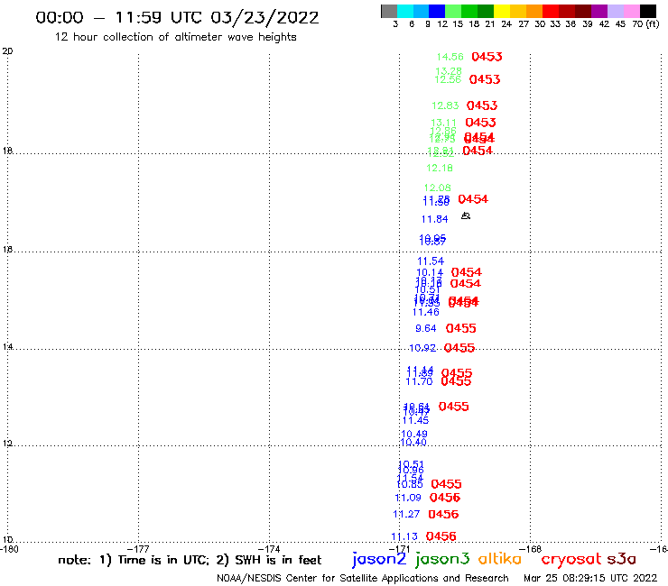The width and height of the screenshot is (668, 586).
Task: Click the 0455 time label beside 11.70
Action: tap(456, 381)
